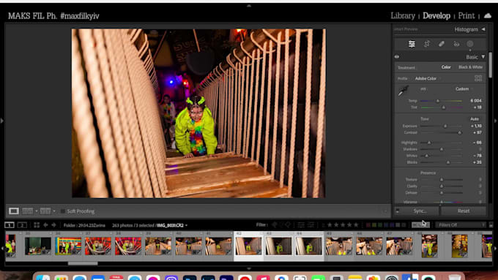Adjust the Exposure slider handle

[x=445, y=126]
